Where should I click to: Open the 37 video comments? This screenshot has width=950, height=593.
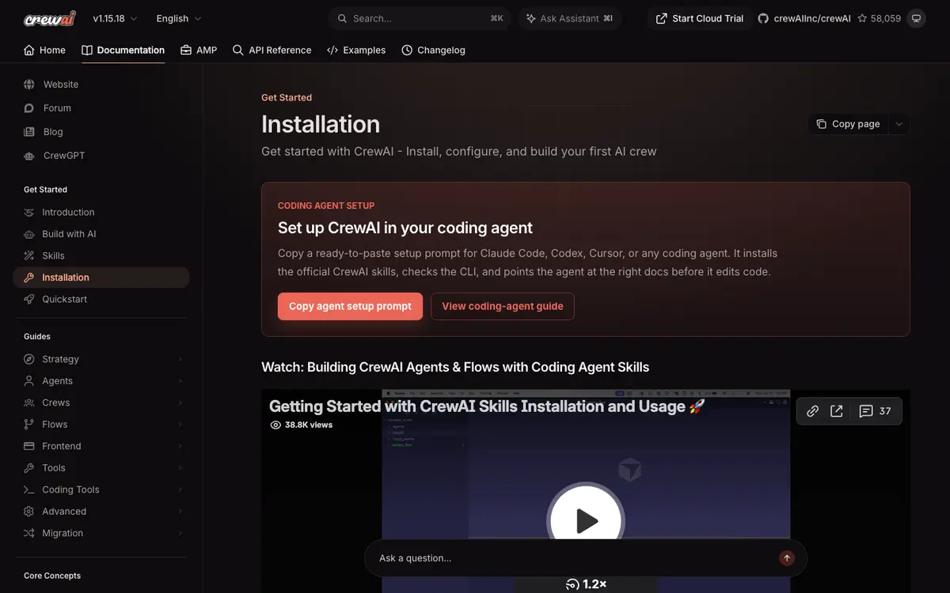point(876,411)
